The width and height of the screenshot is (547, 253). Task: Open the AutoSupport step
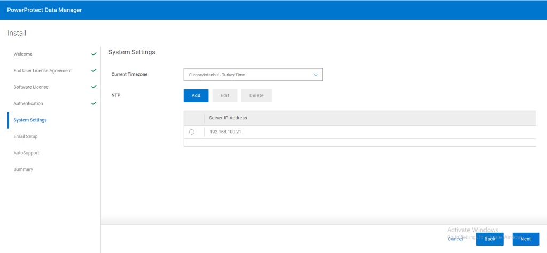pos(26,153)
